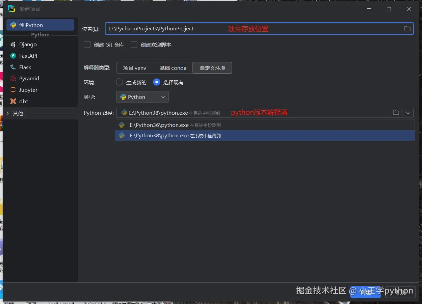Image resolution: width=422 pixels, height=304 pixels.
Task: Enable the 创建 Git 仓库 checkbox
Action: (87, 45)
